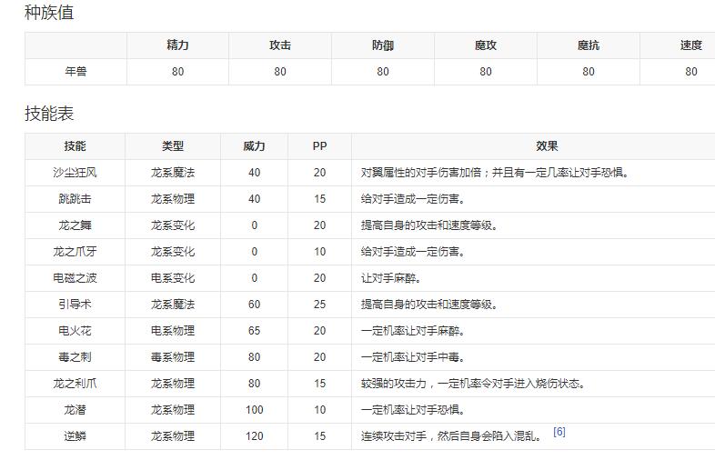Select the 毒之刺 skill name
The width and height of the screenshot is (715, 460).
point(76,357)
